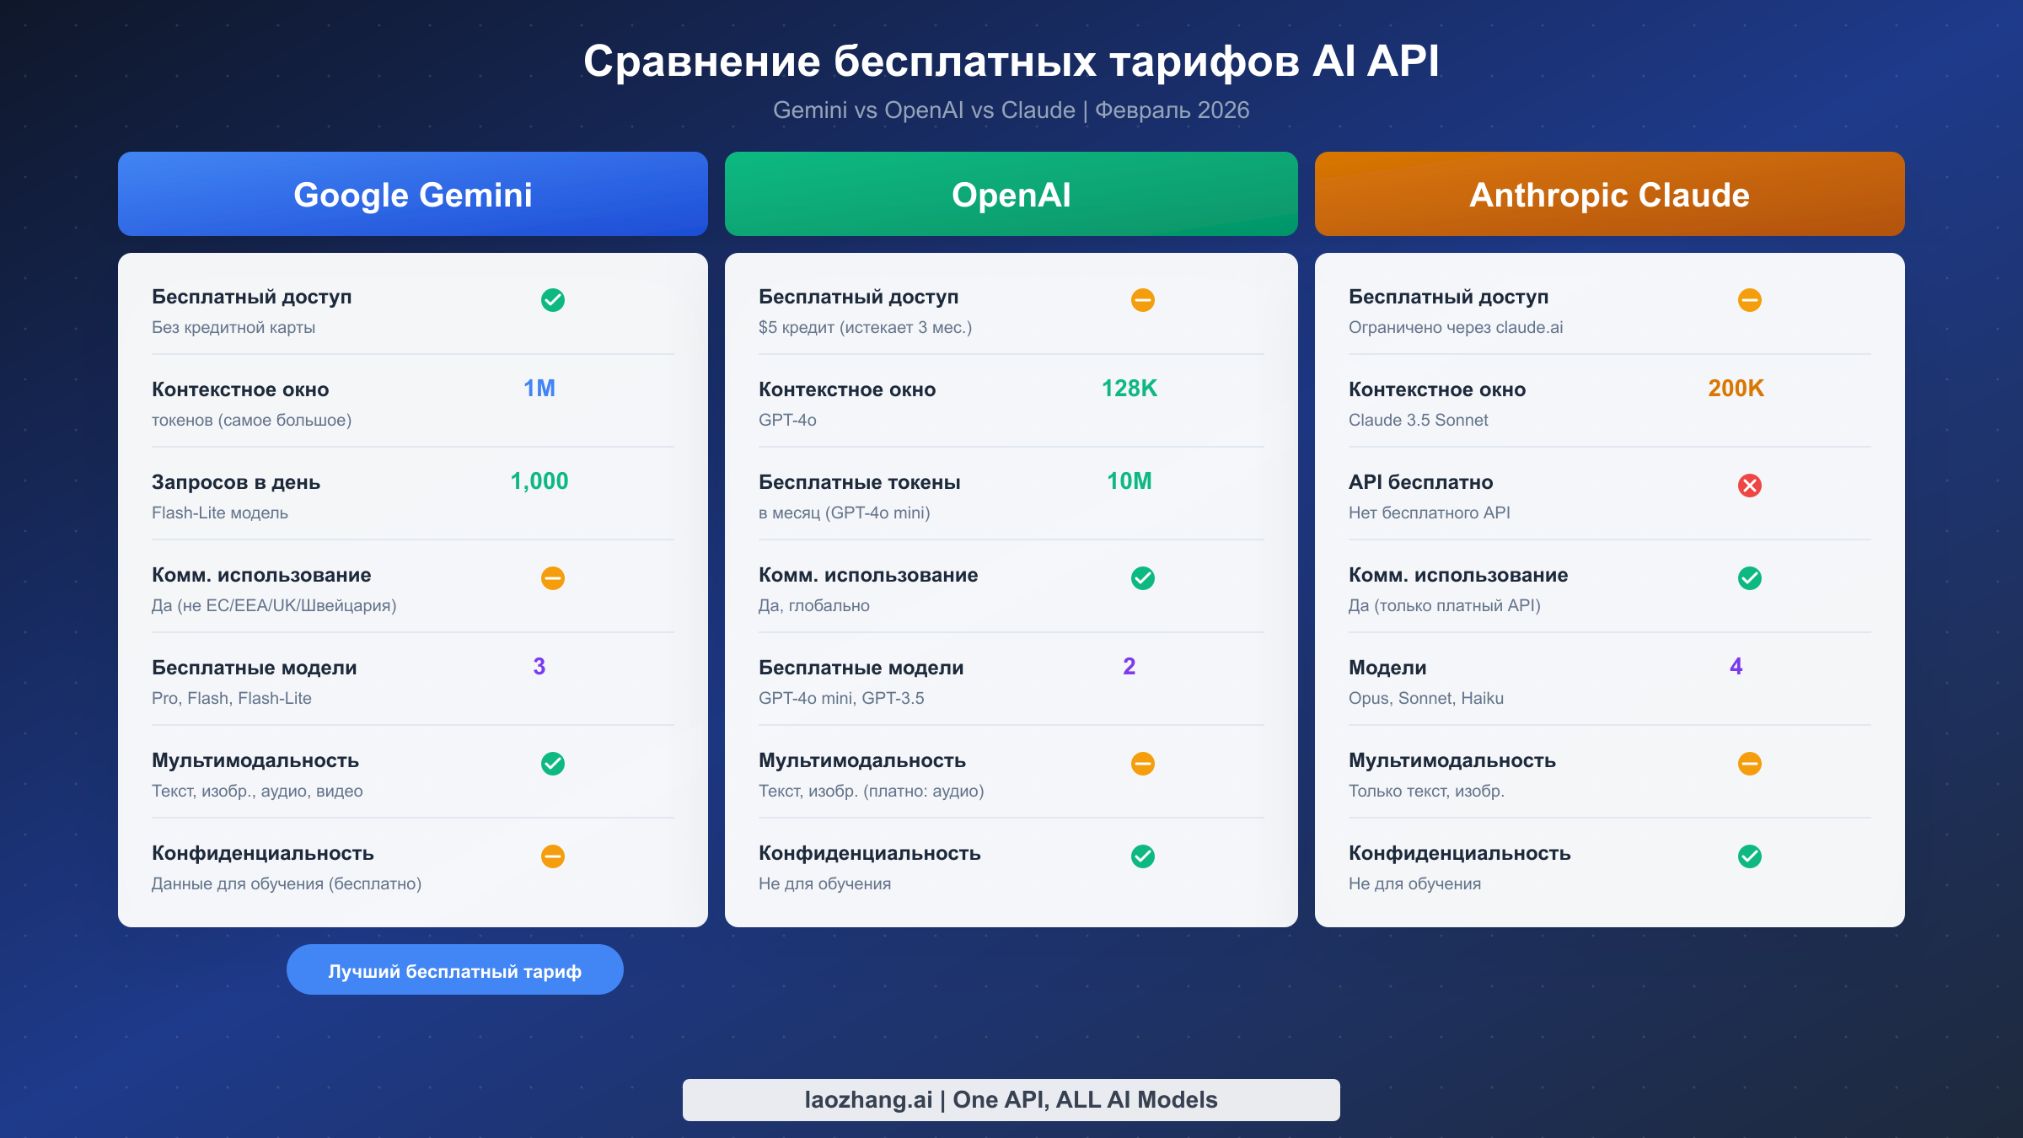Click the orange dash on Claude multimodality row

1750,764
